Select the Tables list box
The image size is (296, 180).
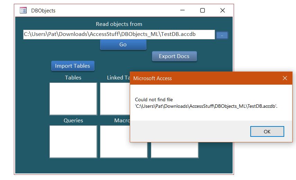point(73,99)
